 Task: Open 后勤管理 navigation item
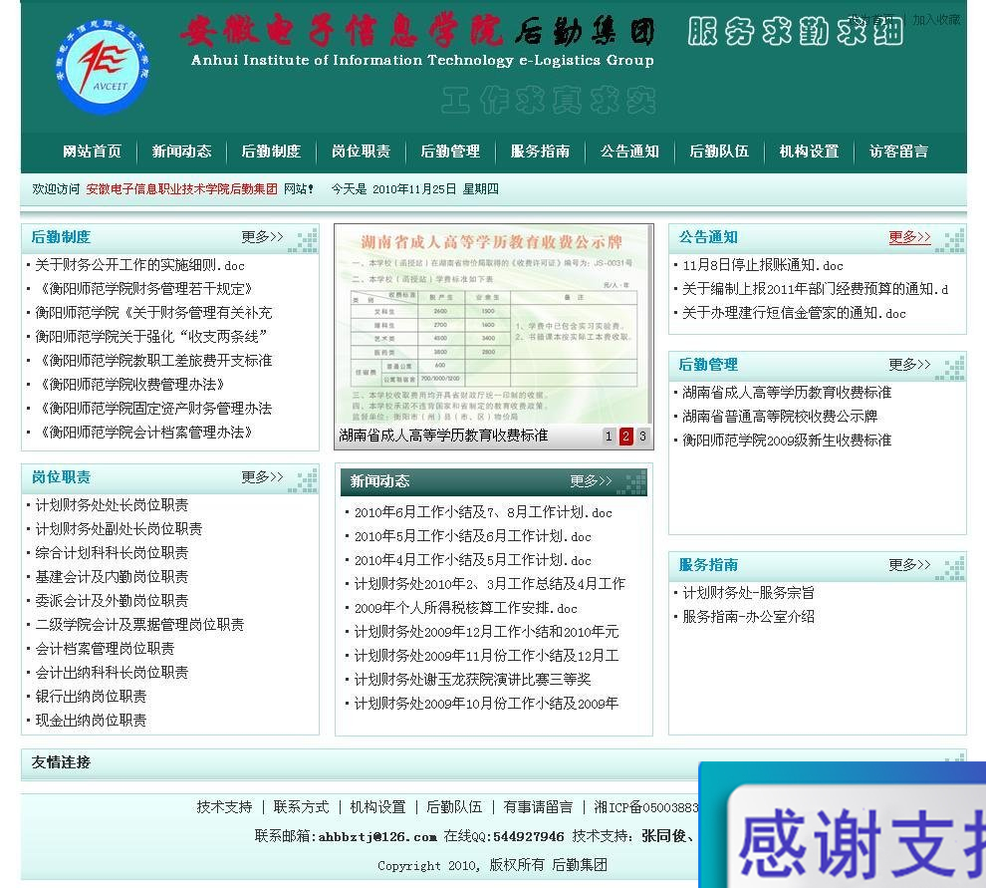point(450,151)
